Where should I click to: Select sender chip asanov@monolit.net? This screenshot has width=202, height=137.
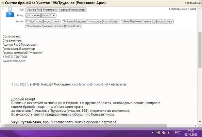click(56, 10)
